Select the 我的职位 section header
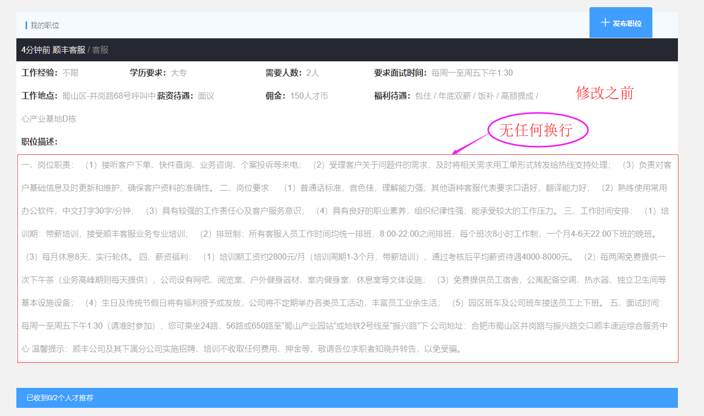Viewport: 704px width, 416px height. pyautogui.click(x=44, y=25)
